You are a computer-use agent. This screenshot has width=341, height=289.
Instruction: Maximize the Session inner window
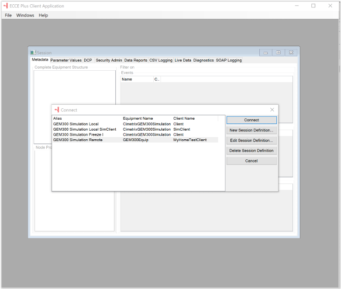tap(278, 52)
